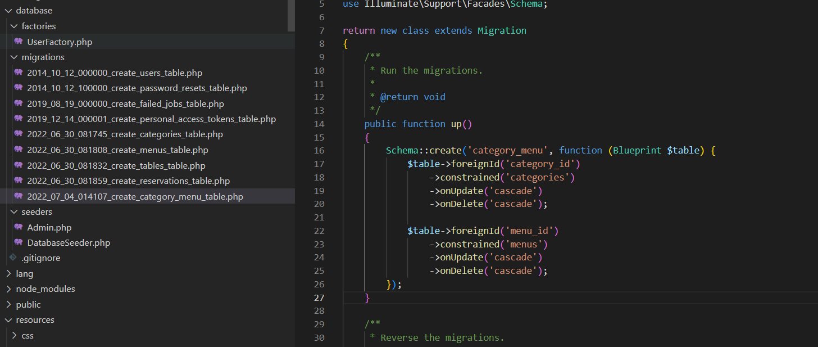Click PHP icon beside create_menus_table migration
The image size is (818, 347).
pyautogui.click(x=19, y=150)
